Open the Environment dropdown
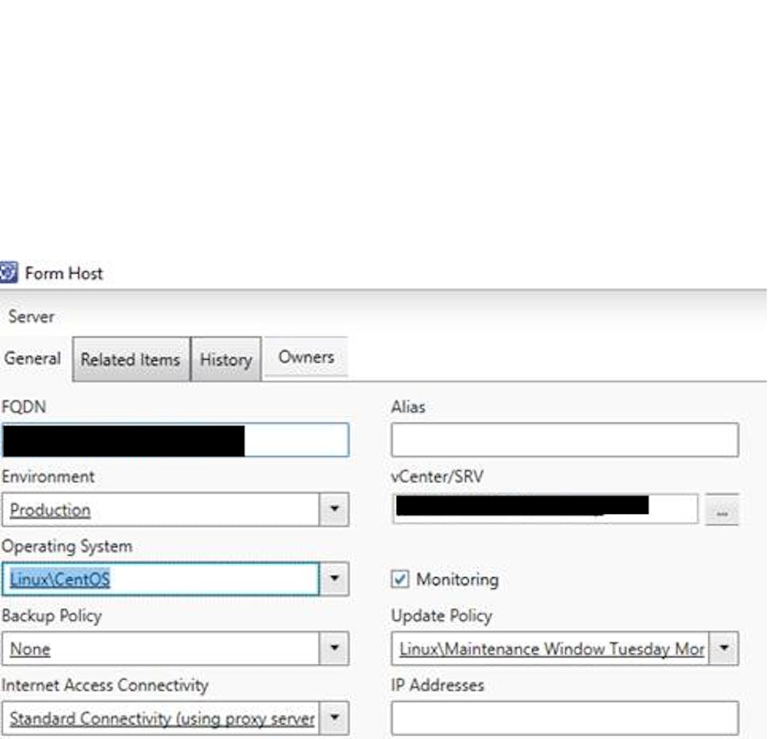770x739 pixels. pyautogui.click(x=335, y=509)
